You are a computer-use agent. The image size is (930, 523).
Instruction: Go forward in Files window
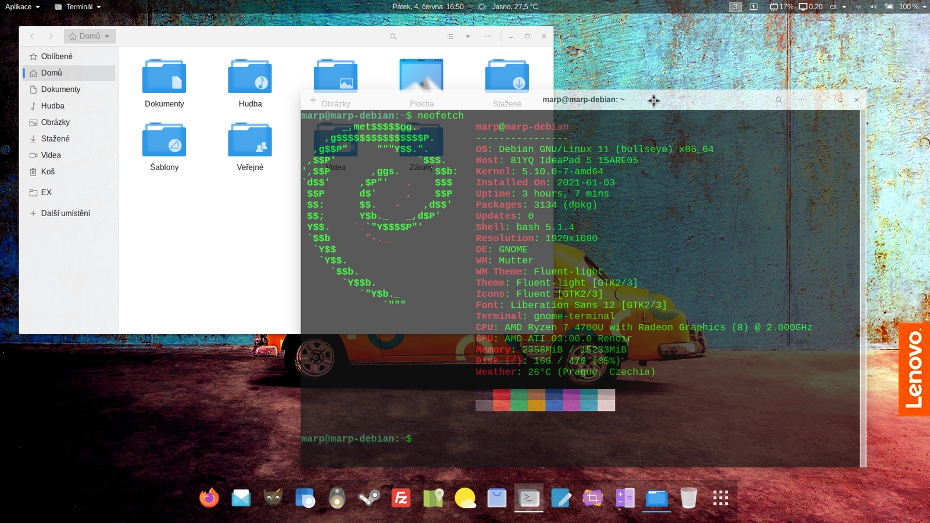51,37
